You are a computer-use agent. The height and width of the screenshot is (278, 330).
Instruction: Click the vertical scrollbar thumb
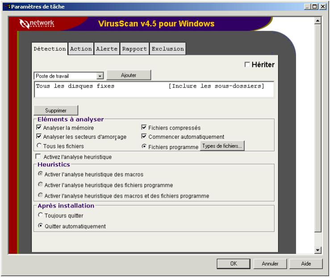[x=317, y=128]
